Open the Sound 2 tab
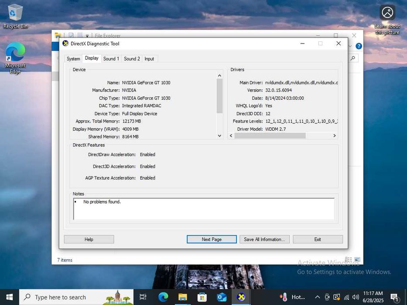 (132, 59)
